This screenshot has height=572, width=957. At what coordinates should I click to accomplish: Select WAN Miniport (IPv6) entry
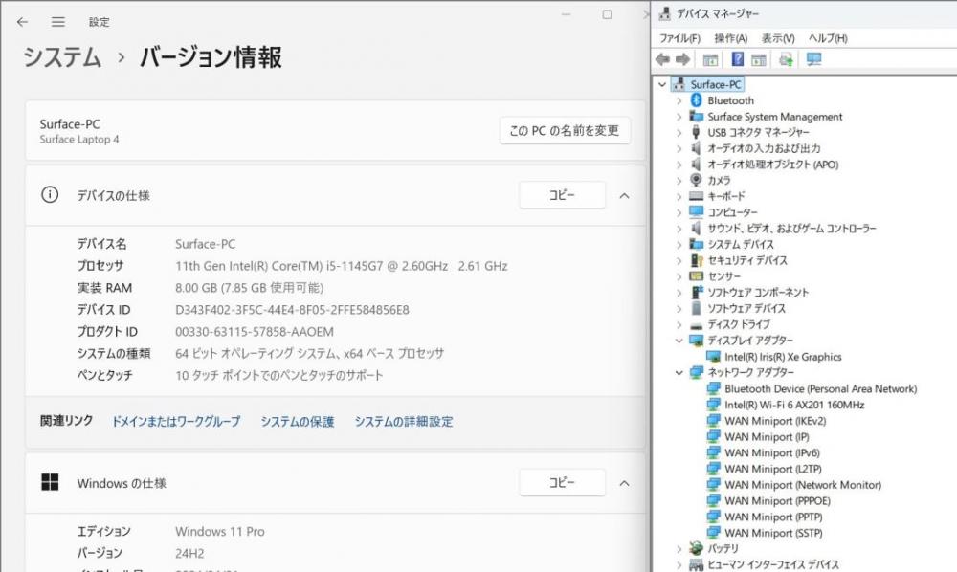pos(772,452)
